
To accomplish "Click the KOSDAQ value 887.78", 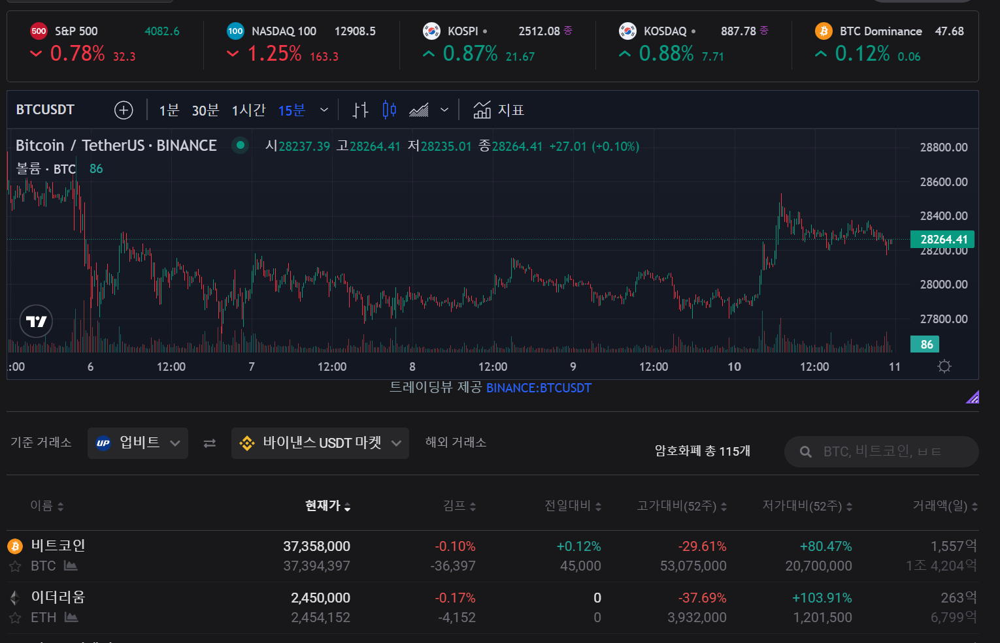I will [x=739, y=31].
